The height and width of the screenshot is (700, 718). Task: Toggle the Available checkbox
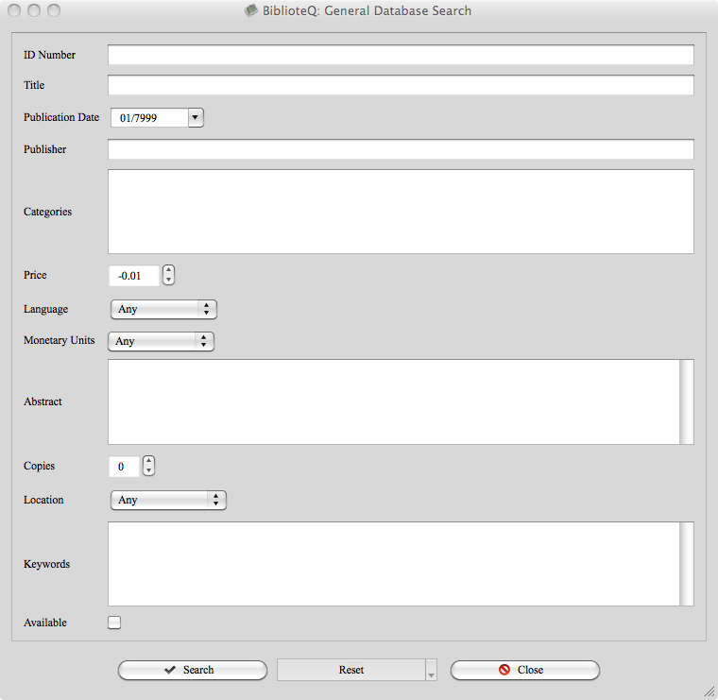pyautogui.click(x=114, y=623)
